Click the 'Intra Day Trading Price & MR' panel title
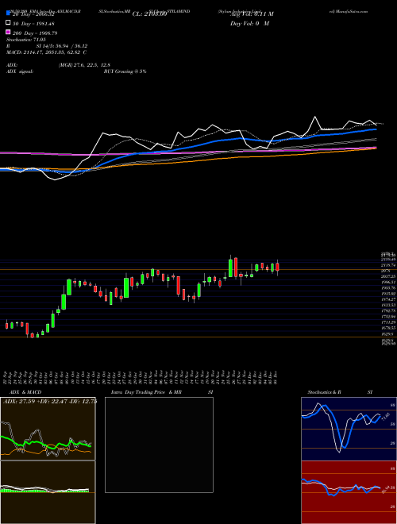This screenshot has height=524, width=397. 146,392
